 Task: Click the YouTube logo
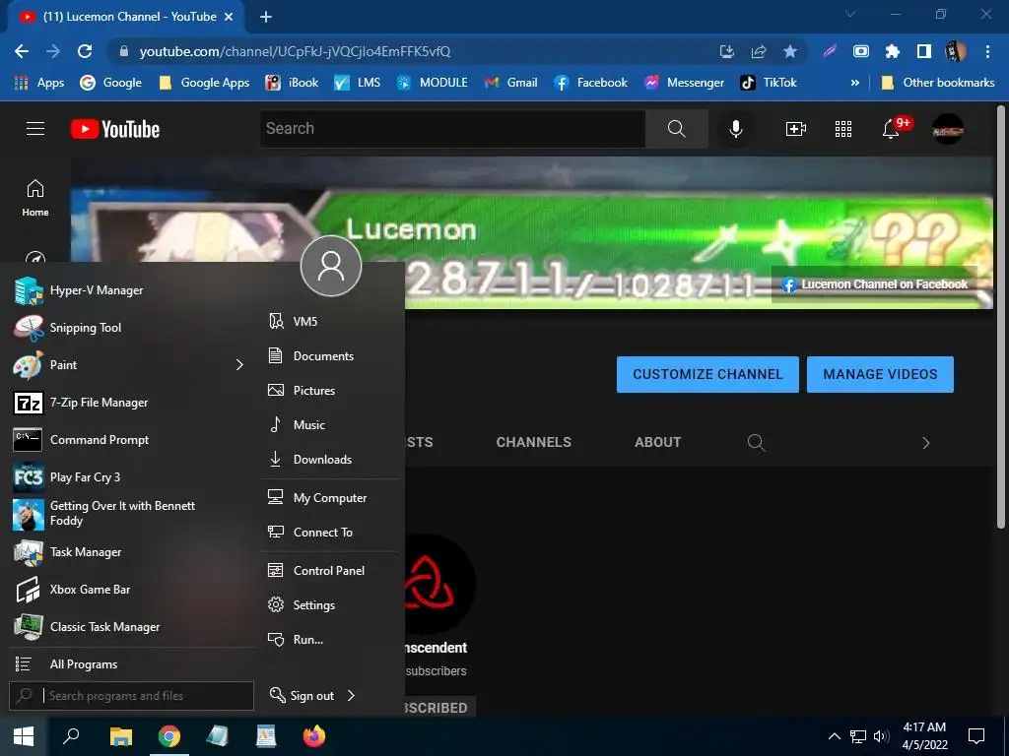pyautogui.click(x=115, y=129)
